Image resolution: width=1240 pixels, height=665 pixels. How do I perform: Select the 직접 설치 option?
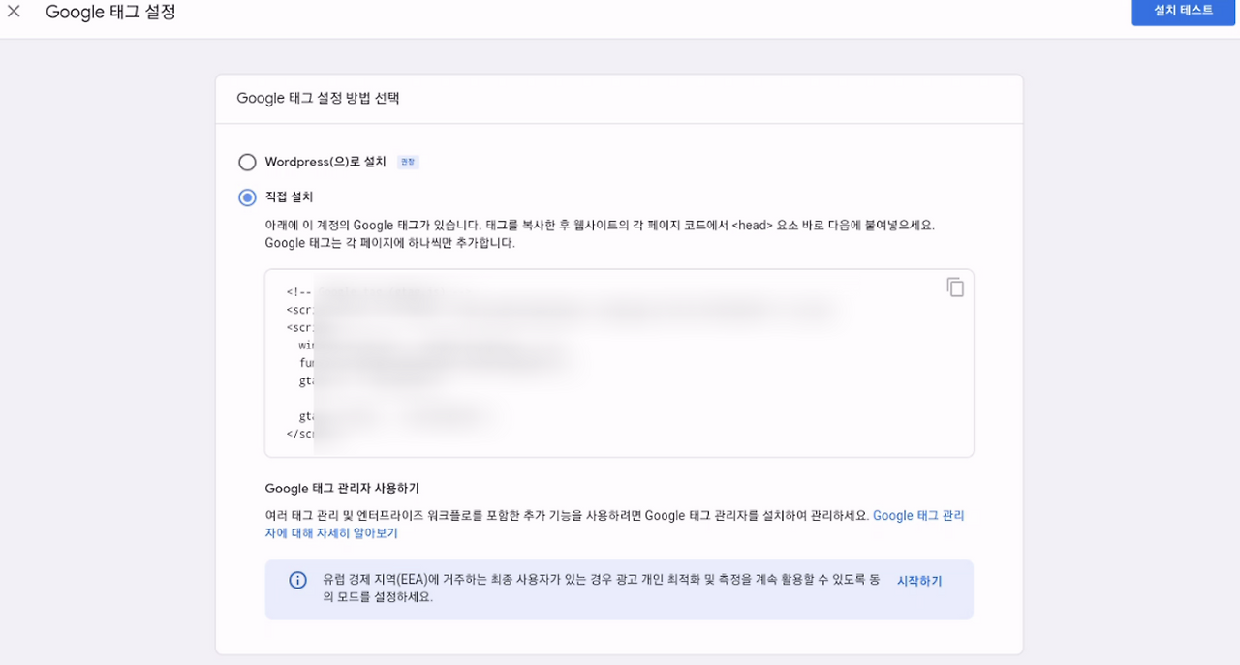(x=247, y=196)
